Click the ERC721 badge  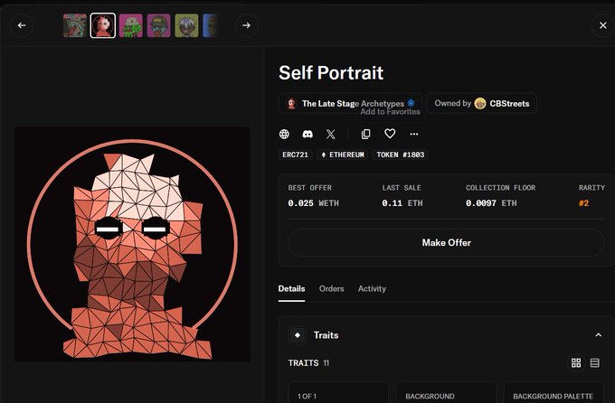(296, 155)
